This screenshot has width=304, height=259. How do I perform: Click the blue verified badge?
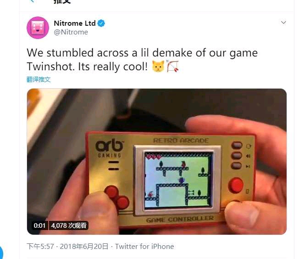[x=101, y=23]
